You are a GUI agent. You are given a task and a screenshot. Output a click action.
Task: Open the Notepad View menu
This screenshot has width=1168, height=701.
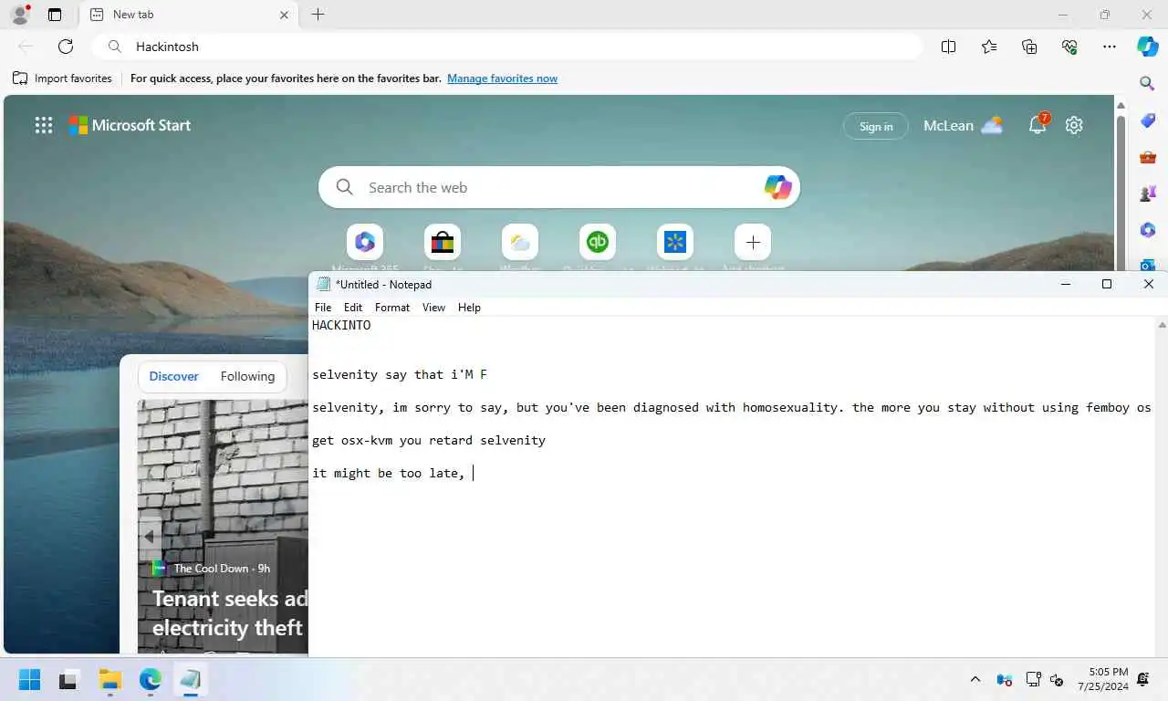tap(433, 308)
